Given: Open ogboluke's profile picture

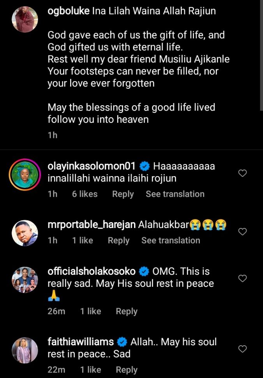Looking at the screenshot, I should tap(25, 19).
